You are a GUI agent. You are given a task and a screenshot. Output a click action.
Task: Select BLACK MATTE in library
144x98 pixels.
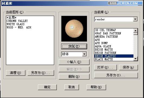click(114, 59)
